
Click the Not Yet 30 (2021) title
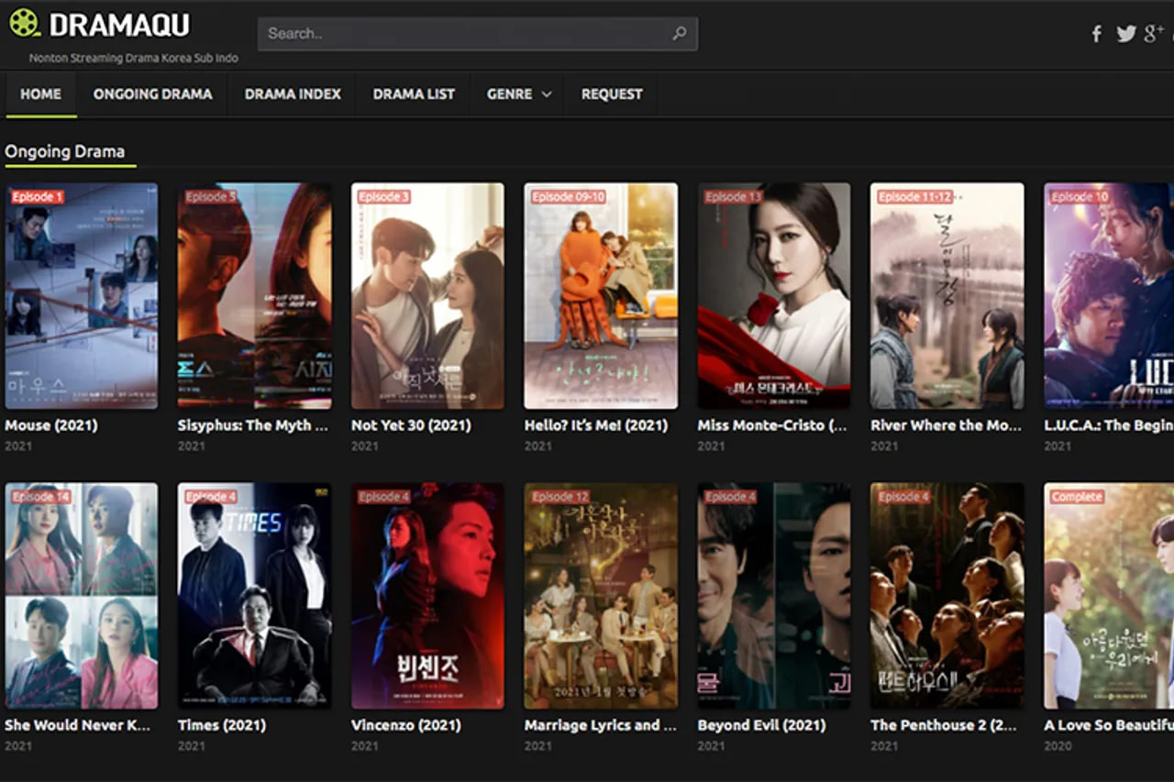(x=411, y=425)
